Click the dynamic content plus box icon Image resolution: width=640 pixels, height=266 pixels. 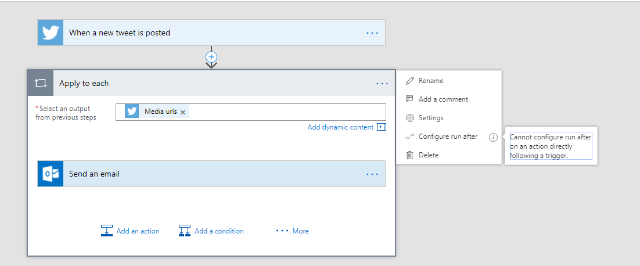point(381,127)
